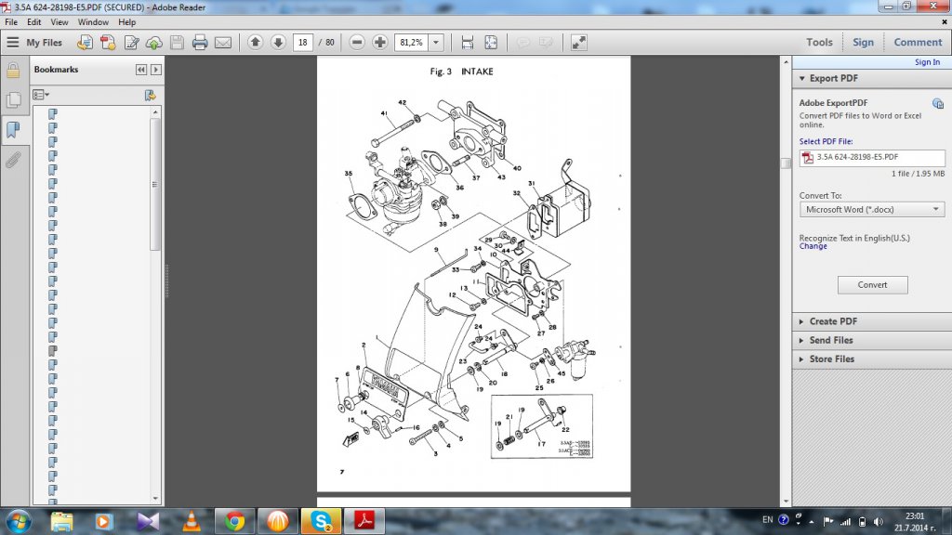This screenshot has width=952, height=535.
Task: Go to next page arrow
Action: click(278, 43)
